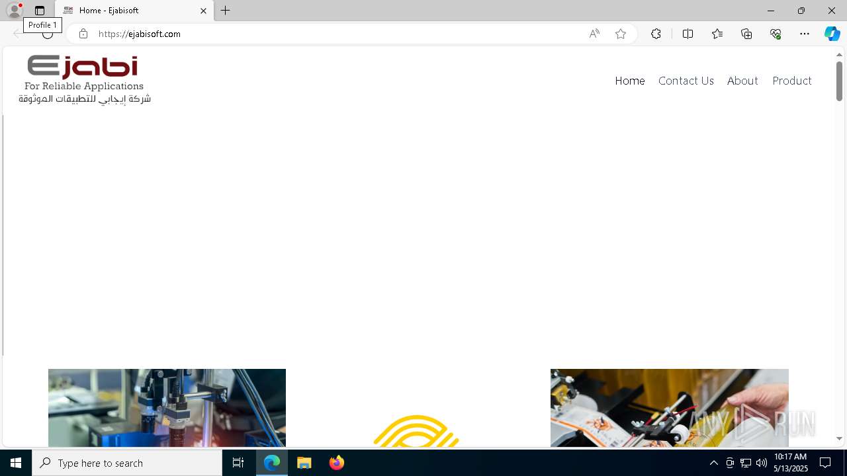Open the Copilot sidebar icon
Image resolution: width=847 pixels, height=476 pixels.
point(832,34)
